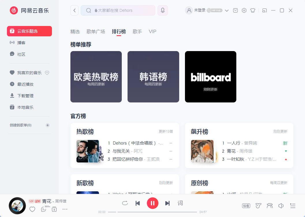
Task: Click artist 周传雄 in the player bar
Action: tap(61, 201)
